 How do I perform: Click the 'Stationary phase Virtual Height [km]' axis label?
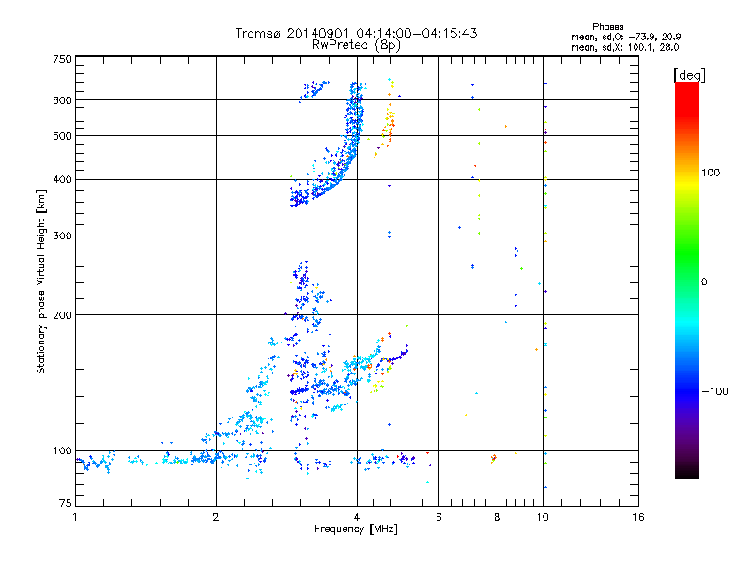[x=40, y=282]
